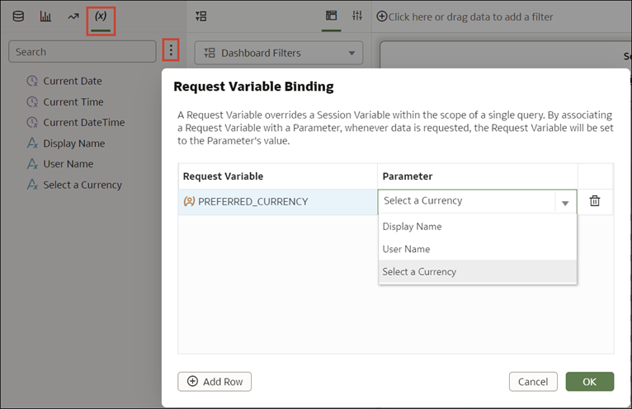Select the Display Name parameter in pane

(74, 143)
